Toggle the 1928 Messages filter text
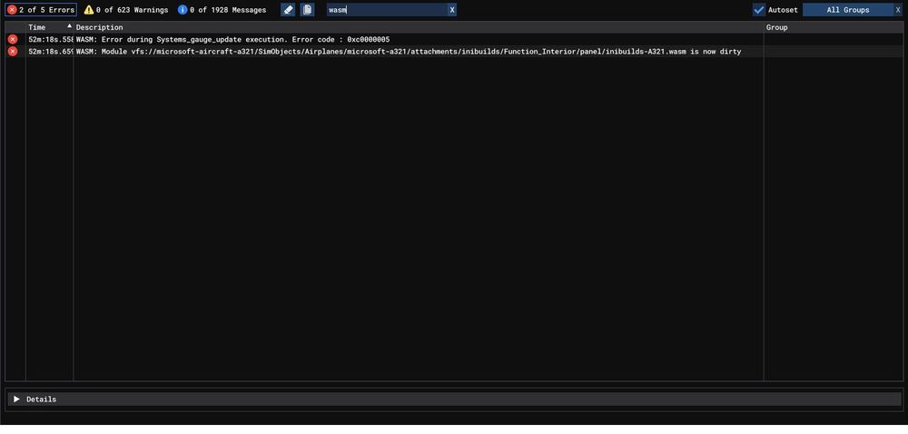Screen dimensions: 908x434 [x=228, y=10]
